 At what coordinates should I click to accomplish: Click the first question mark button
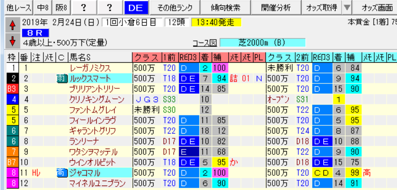pyautogui.click(x=83, y=8)
